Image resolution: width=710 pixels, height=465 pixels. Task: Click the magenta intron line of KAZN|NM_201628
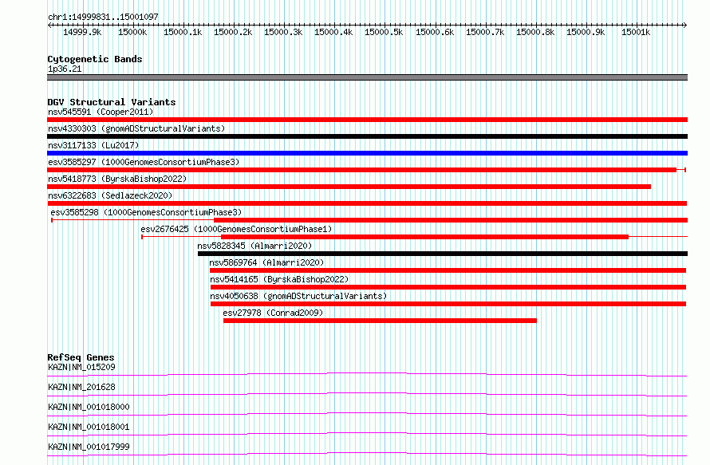coord(367,394)
